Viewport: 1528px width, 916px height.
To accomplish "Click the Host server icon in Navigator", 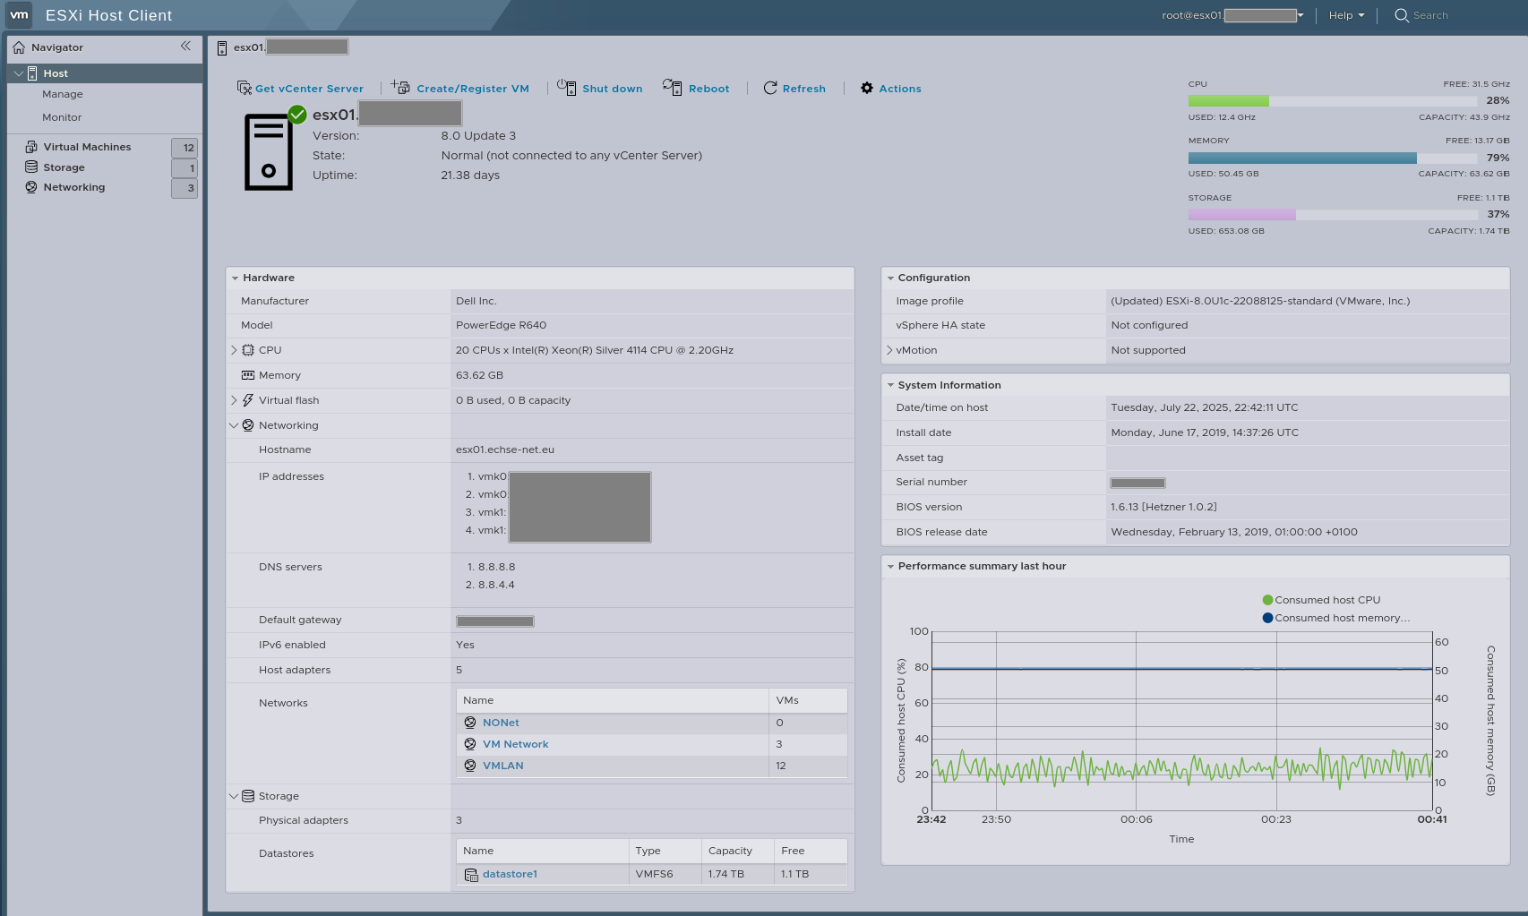I will pos(32,73).
